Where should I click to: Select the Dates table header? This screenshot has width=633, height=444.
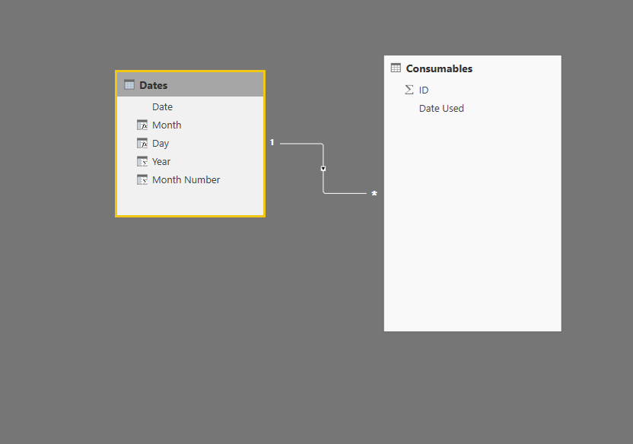[190, 84]
